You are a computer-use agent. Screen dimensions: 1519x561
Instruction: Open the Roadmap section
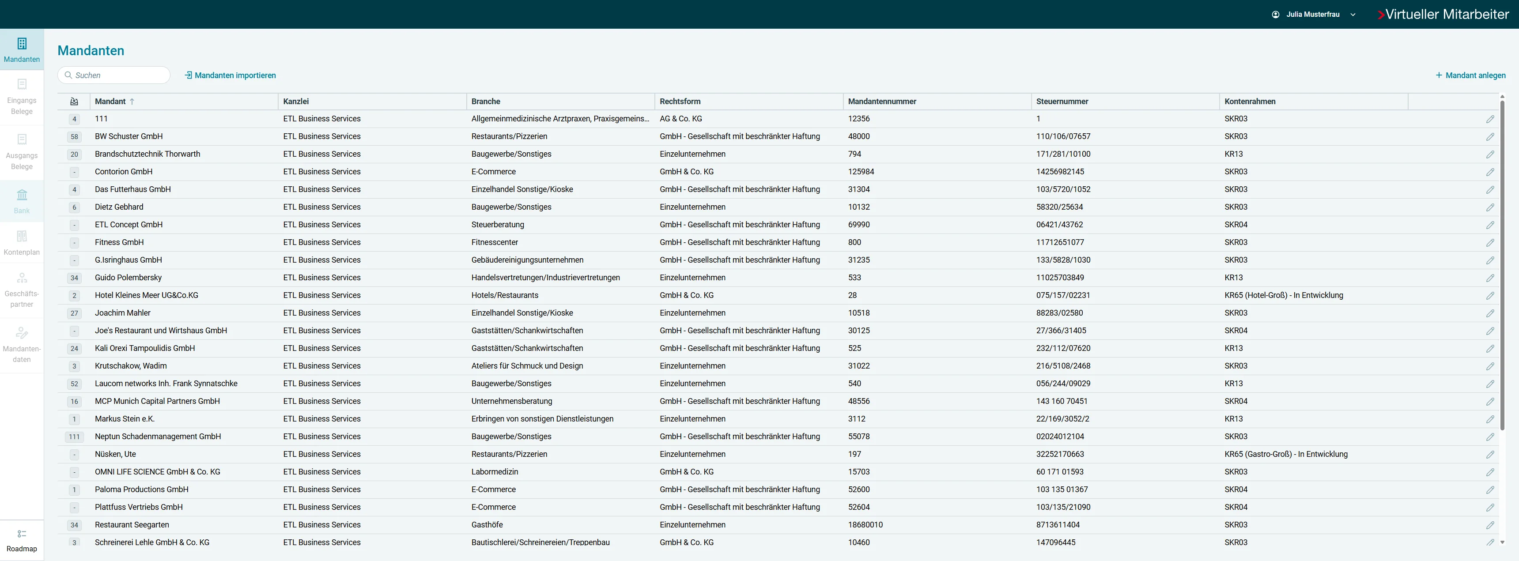pyautogui.click(x=22, y=539)
